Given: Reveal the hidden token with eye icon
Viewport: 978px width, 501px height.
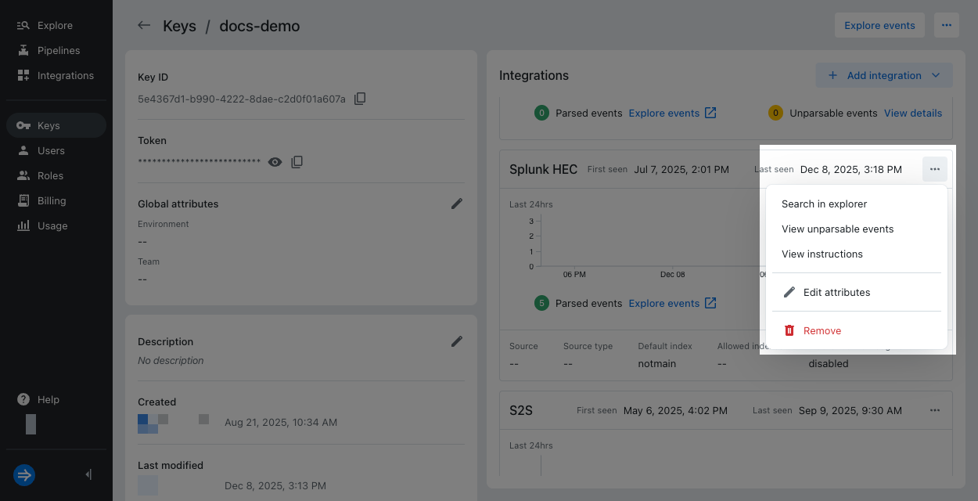Looking at the screenshot, I should click(275, 162).
